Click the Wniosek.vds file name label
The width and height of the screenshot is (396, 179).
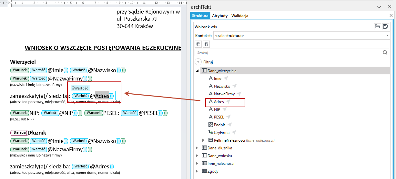pyautogui.click(x=206, y=27)
